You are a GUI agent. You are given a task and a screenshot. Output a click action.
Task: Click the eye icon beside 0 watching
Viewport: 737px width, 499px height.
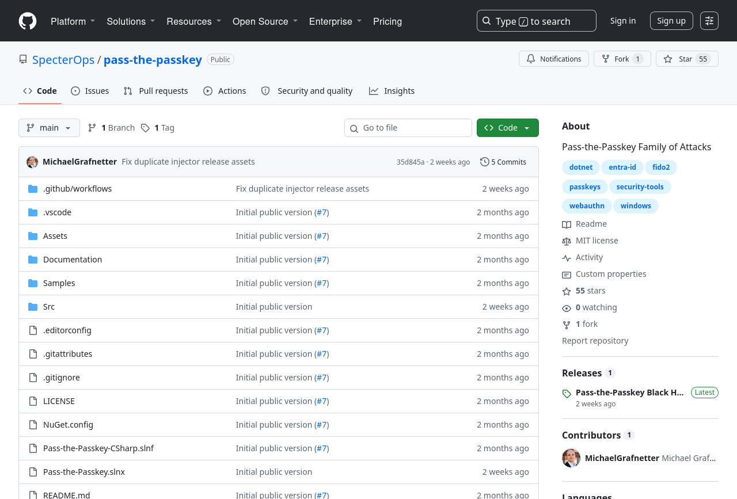(x=567, y=308)
